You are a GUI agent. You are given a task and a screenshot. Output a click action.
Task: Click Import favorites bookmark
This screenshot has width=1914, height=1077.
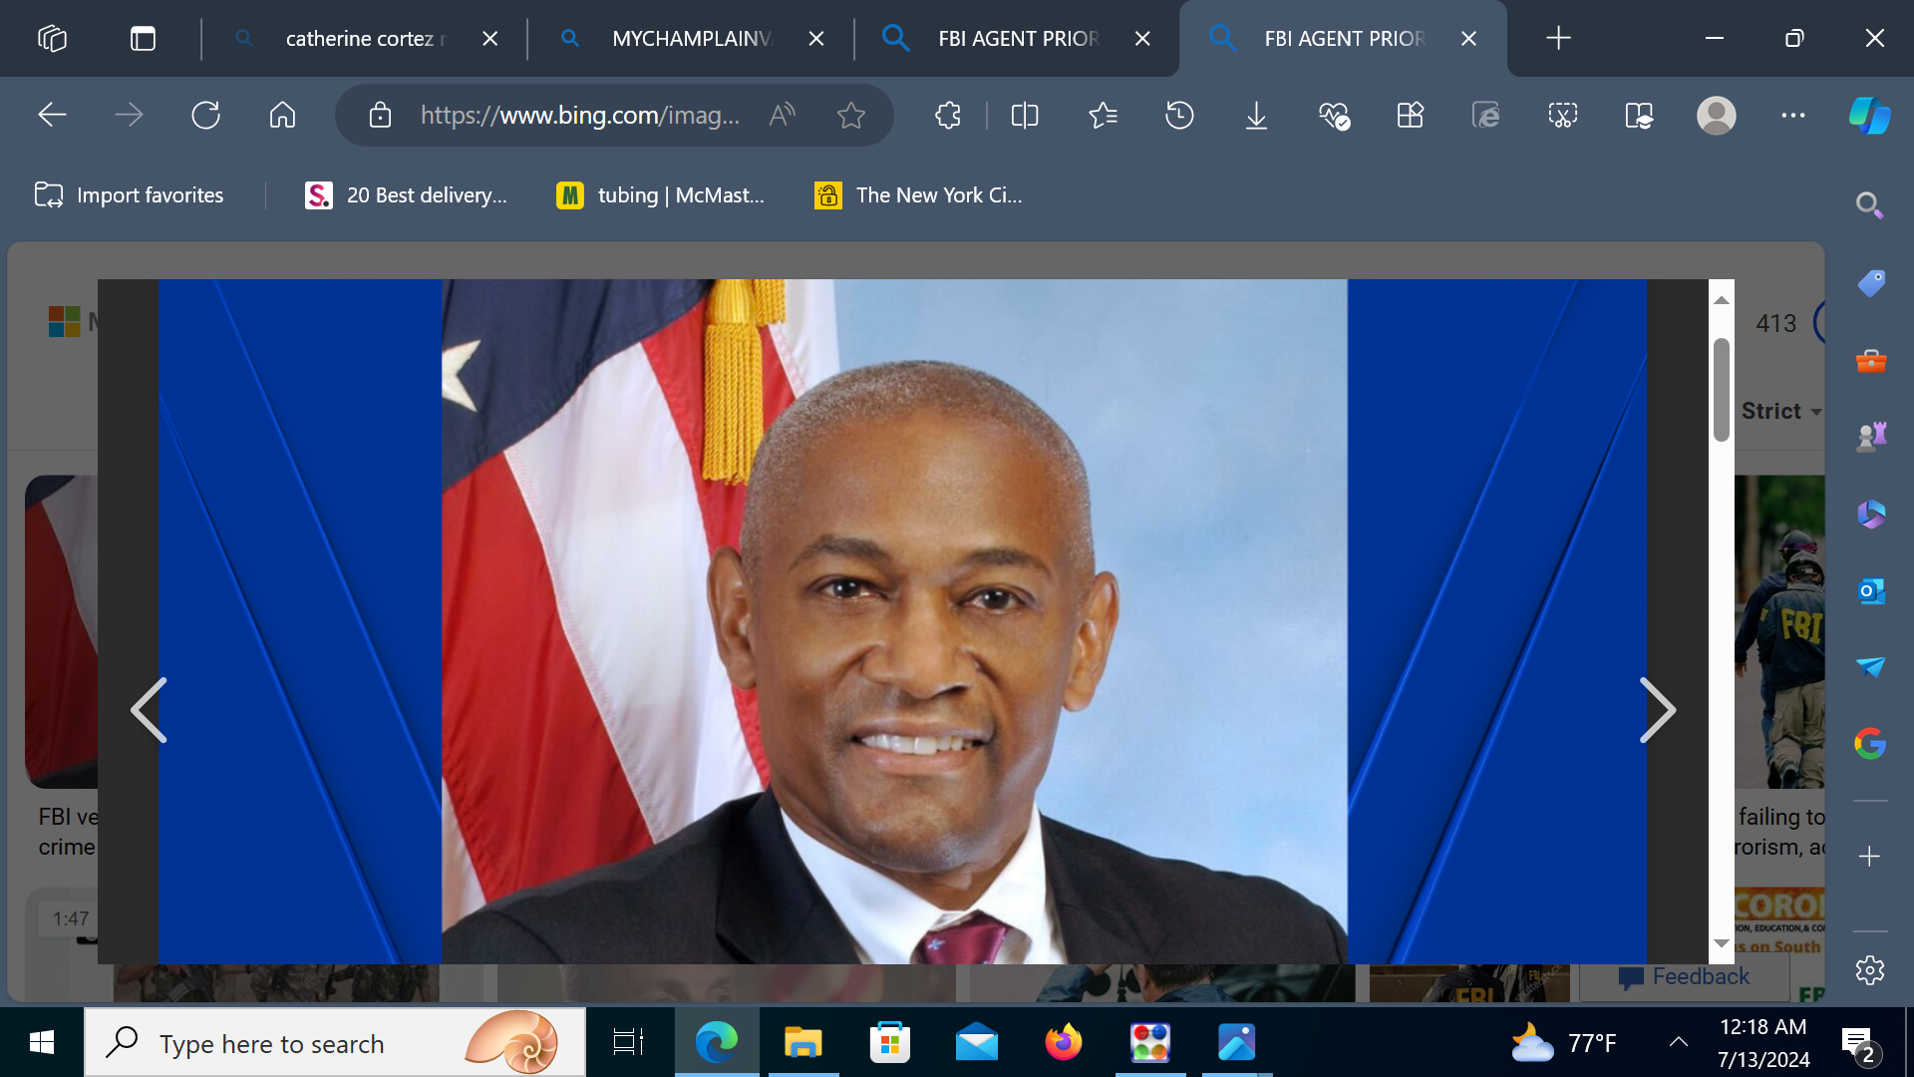pos(129,195)
